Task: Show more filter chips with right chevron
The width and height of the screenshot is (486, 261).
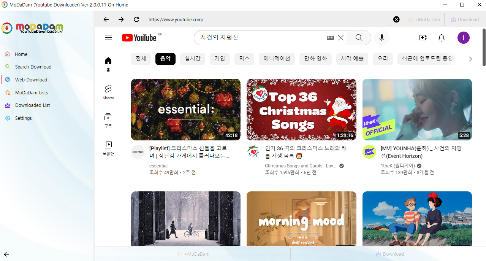Action: [x=470, y=59]
